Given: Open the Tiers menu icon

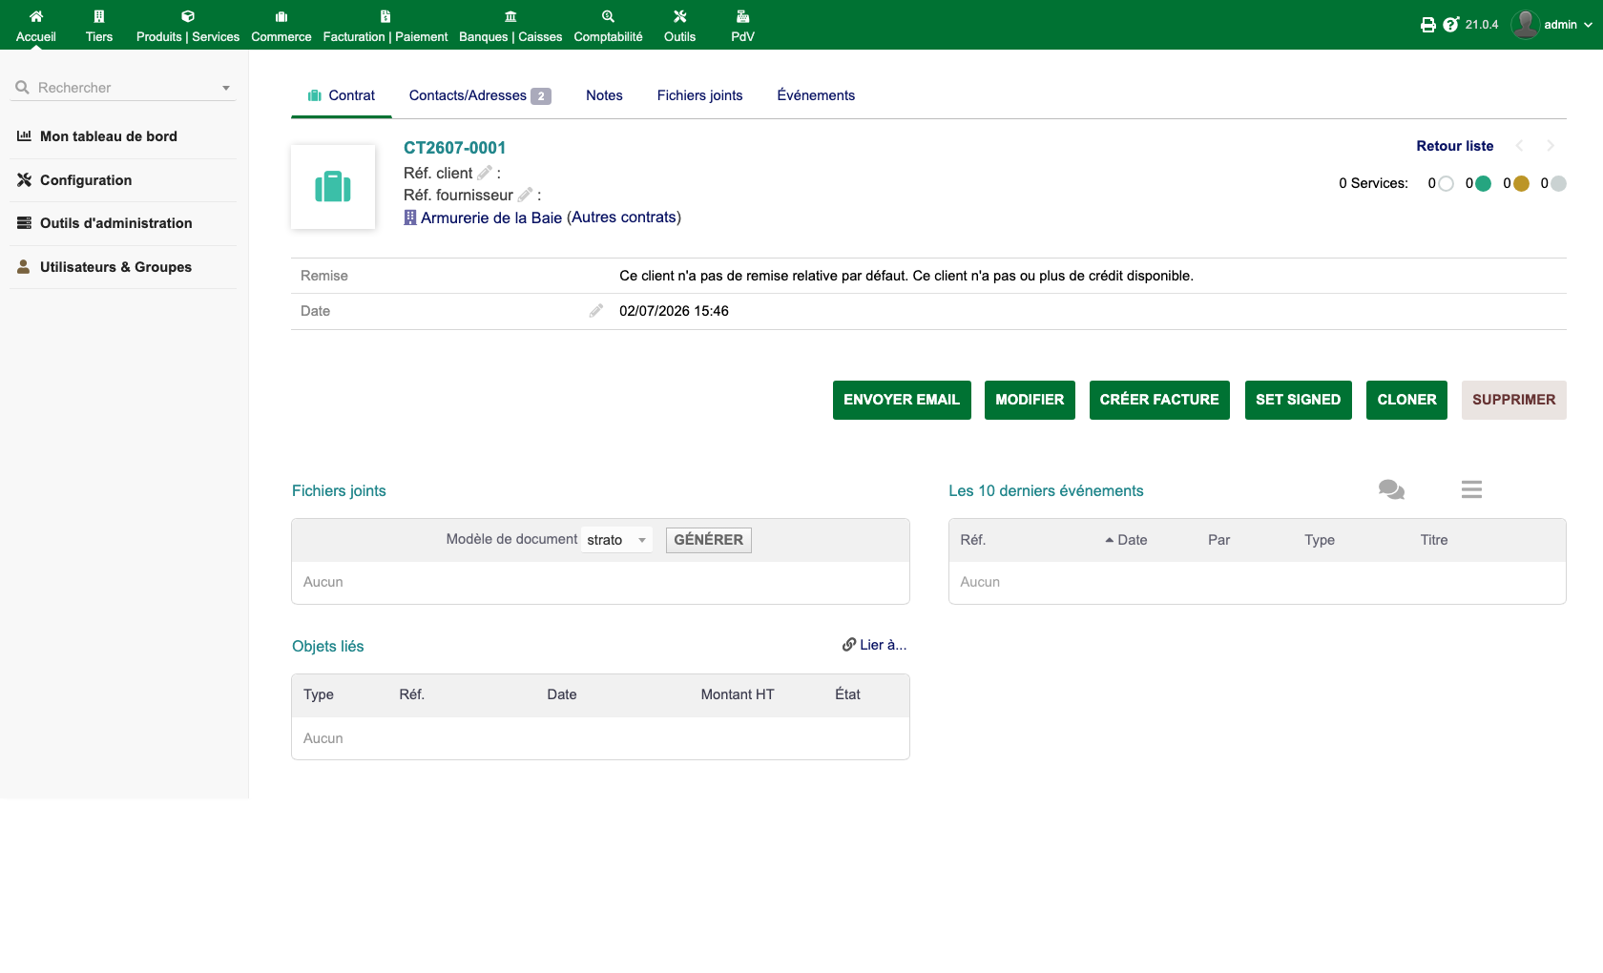Looking at the screenshot, I should [x=99, y=16].
